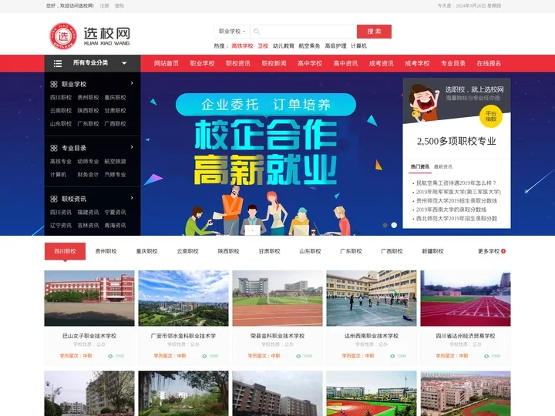Click the 登陆 link in the top bar
Image resolution: width=555 pixels, height=416 pixels.
point(119,5)
